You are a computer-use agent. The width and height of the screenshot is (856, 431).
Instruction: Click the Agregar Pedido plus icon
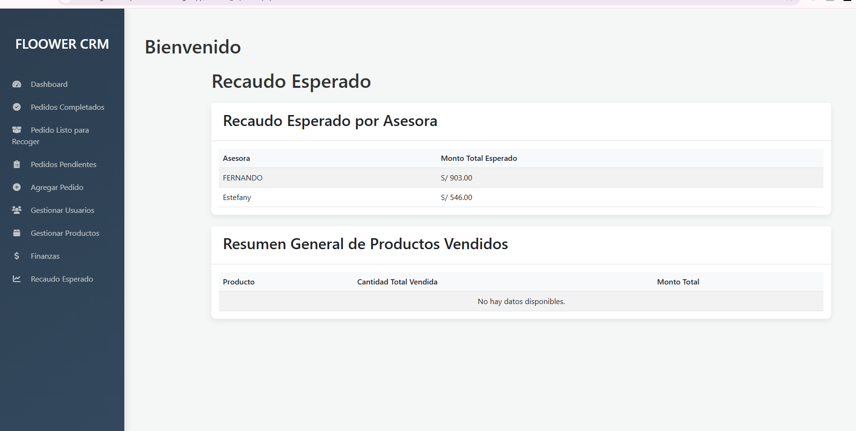pos(17,187)
